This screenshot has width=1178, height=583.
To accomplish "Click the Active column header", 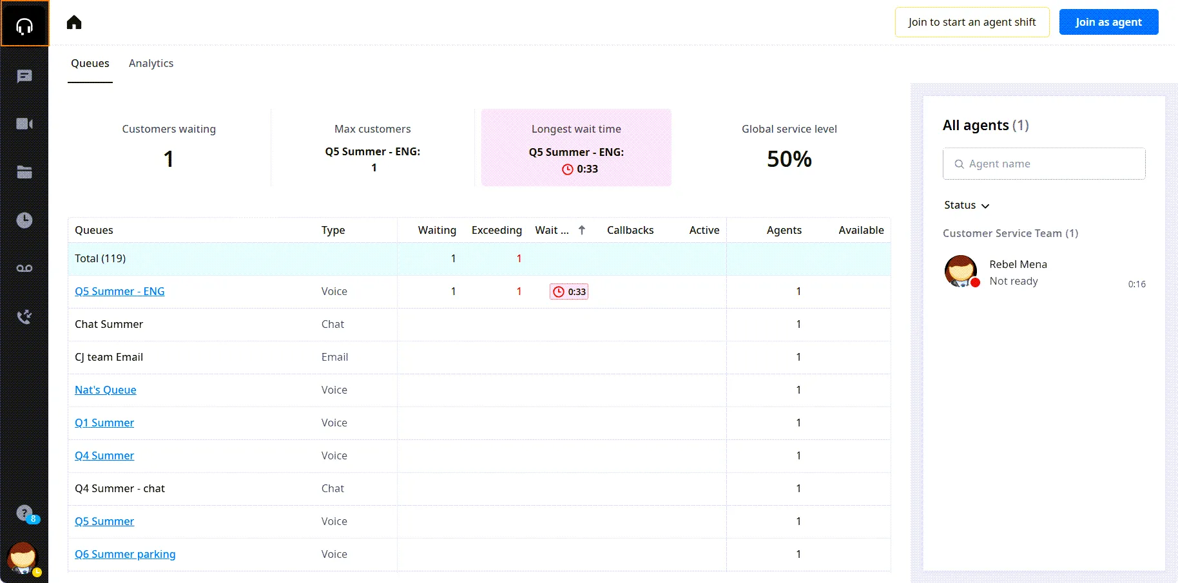I will 704,230.
